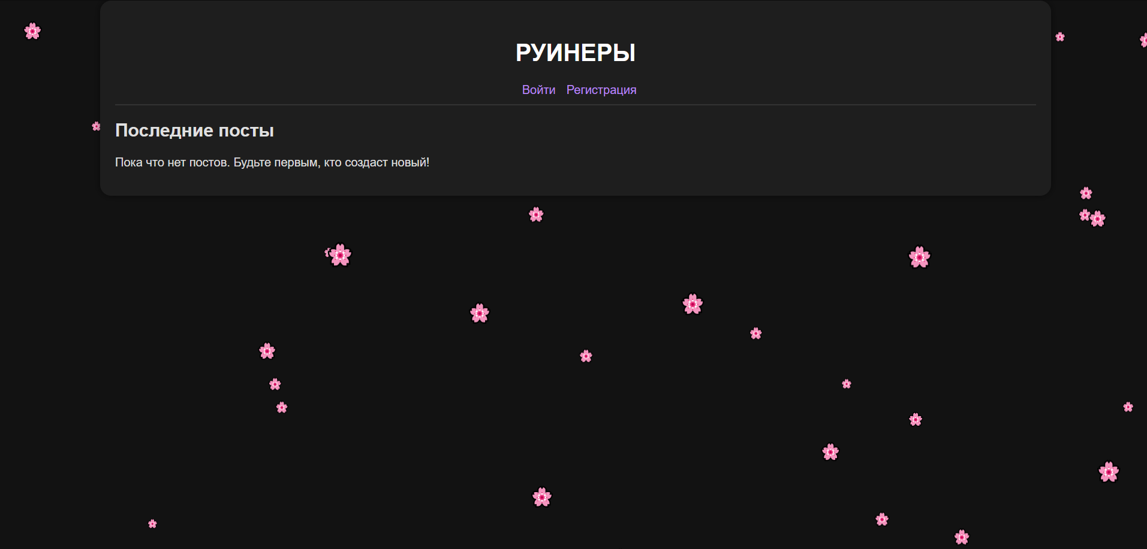Image resolution: width=1147 pixels, height=549 pixels.
Task: Click inside the dark posts card background
Action: [839, 150]
